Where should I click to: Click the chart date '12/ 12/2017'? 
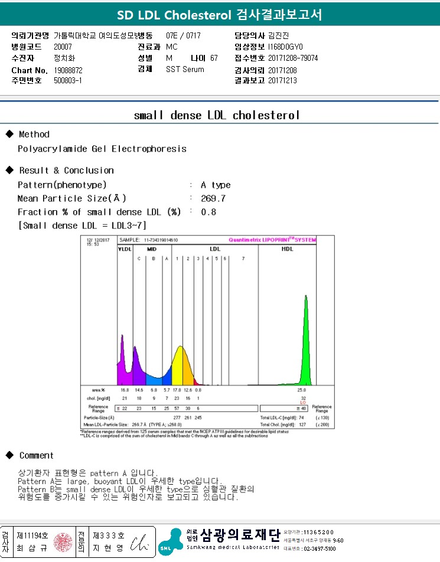98,240
